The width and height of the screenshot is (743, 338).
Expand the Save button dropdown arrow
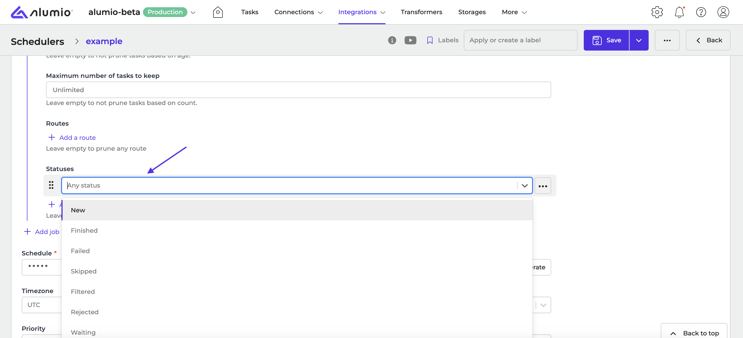[639, 40]
